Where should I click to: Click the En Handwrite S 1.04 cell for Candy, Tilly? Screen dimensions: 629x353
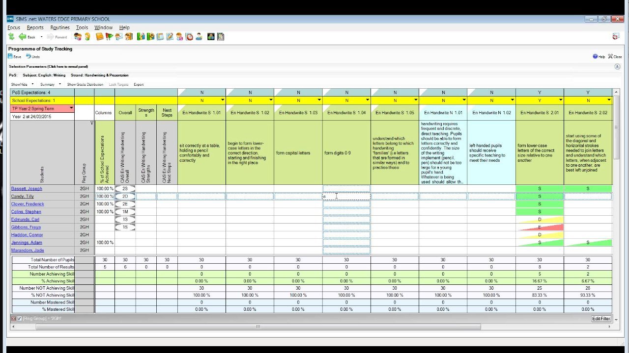coord(346,197)
